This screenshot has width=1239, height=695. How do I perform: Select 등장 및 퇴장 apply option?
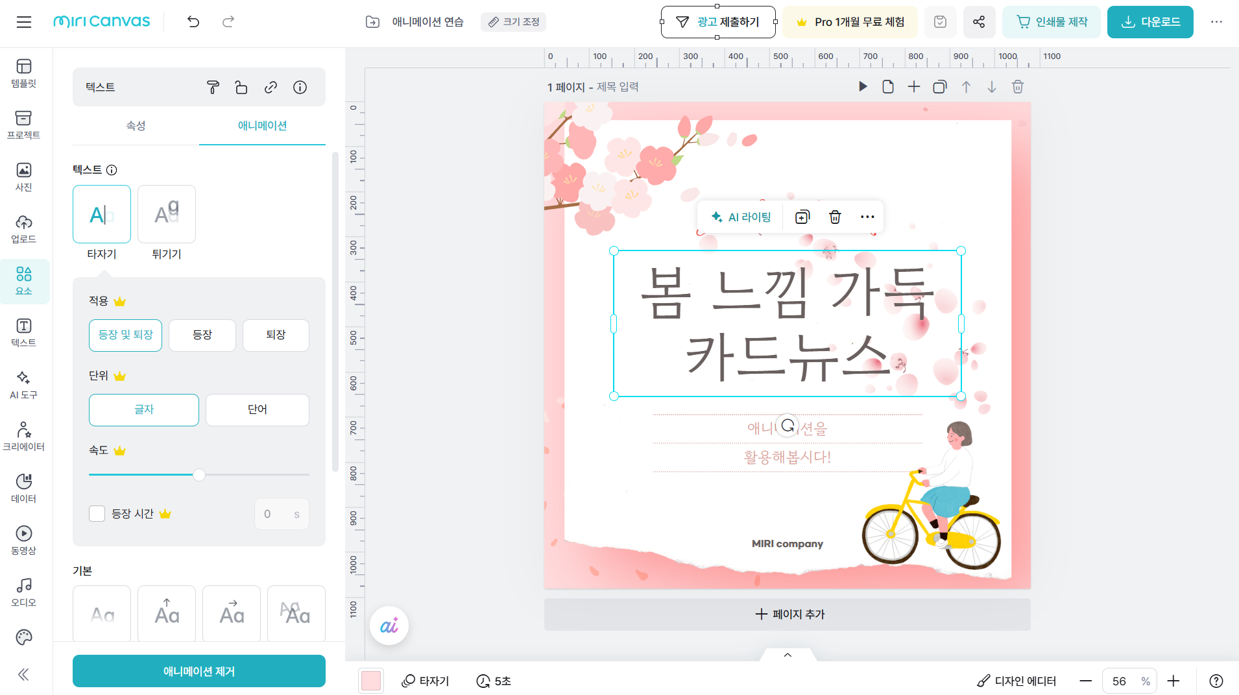tap(126, 335)
